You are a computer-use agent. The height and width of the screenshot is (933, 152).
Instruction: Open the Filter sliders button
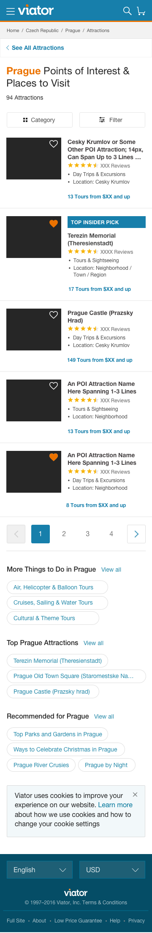click(x=112, y=120)
